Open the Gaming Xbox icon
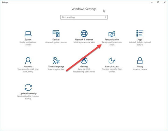 (x=84, y=60)
